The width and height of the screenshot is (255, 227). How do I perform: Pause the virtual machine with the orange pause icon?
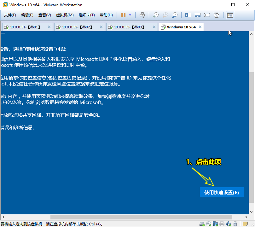(123, 15)
